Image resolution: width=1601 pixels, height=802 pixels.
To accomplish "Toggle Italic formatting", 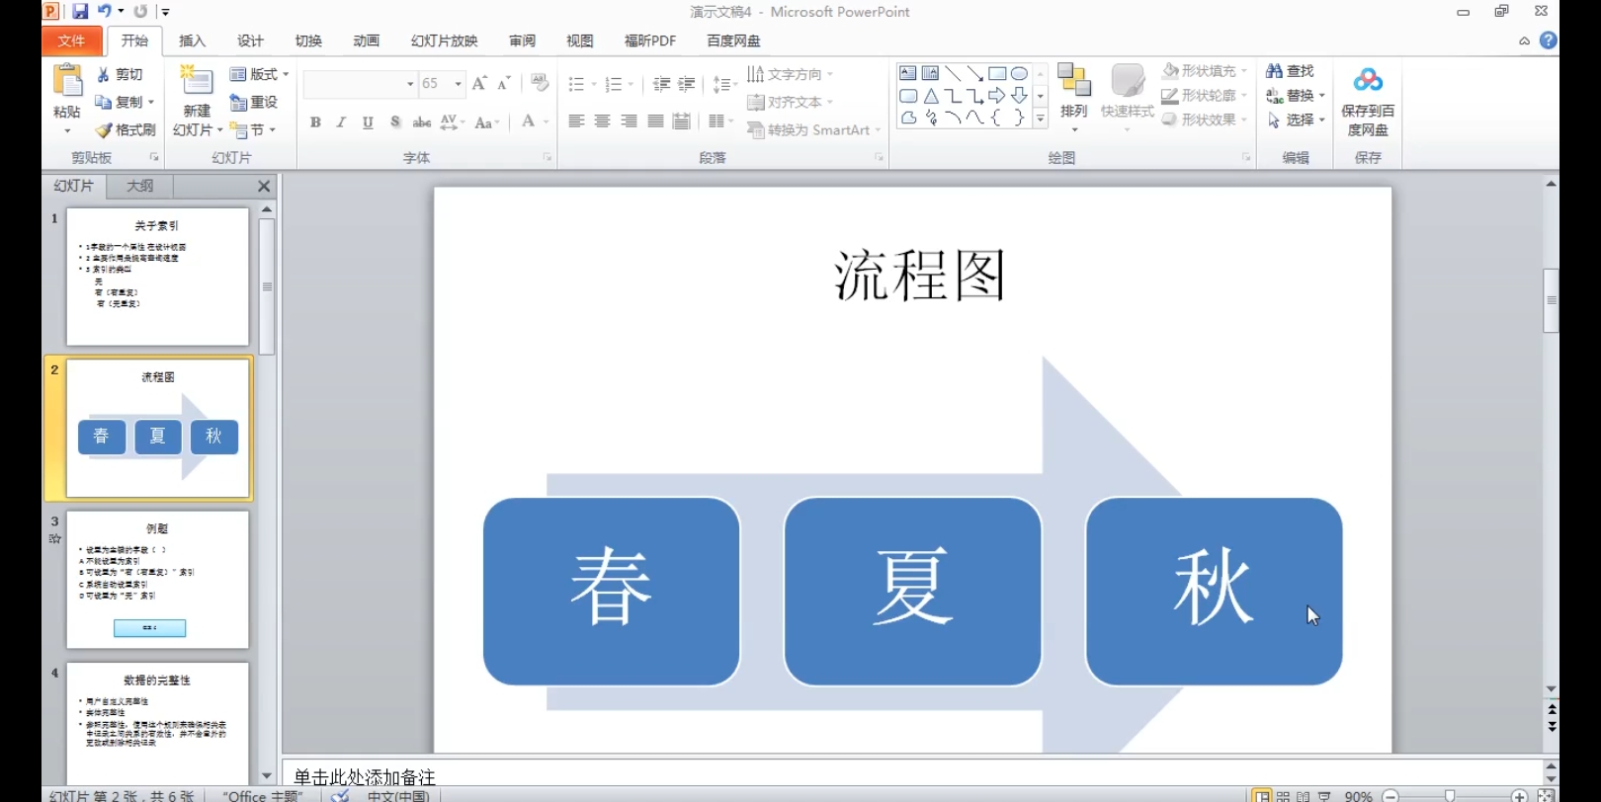I will (x=341, y=122).
